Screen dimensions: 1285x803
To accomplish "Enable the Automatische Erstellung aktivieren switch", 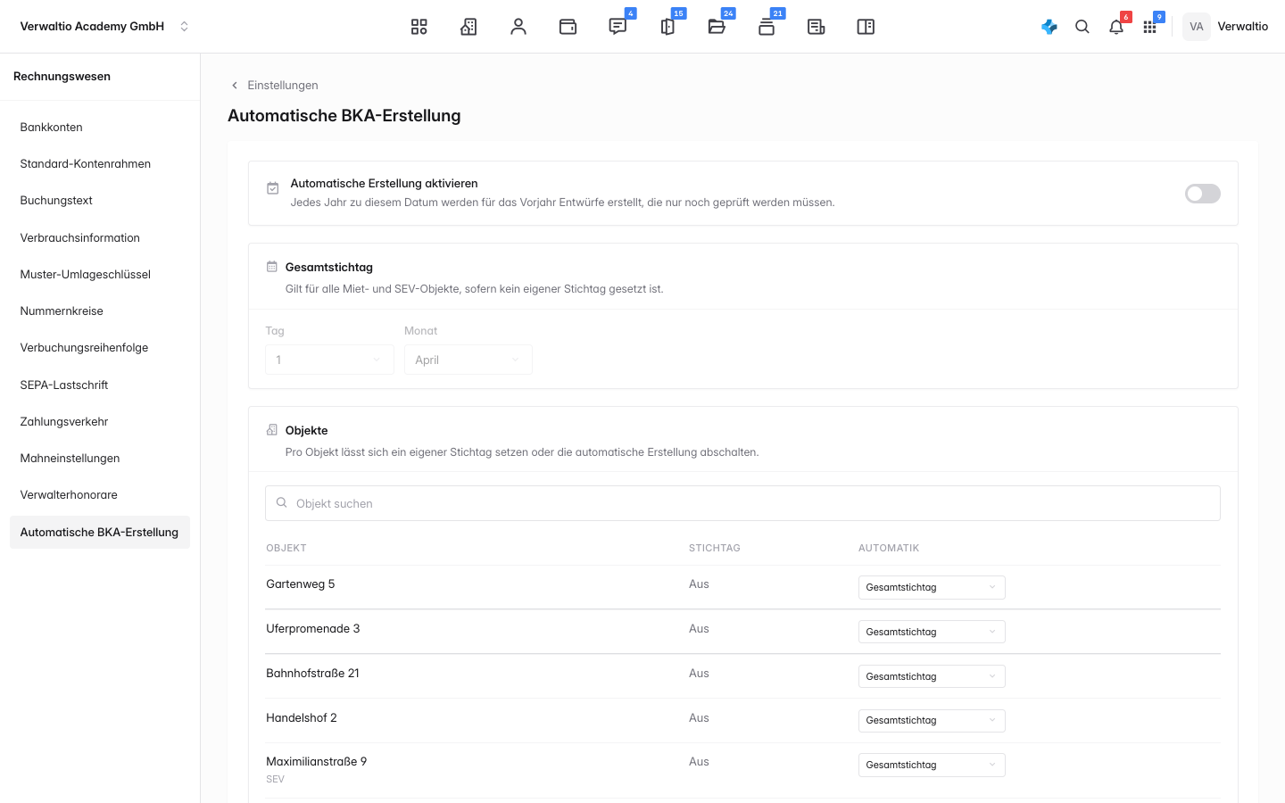I will [1202, 194].
